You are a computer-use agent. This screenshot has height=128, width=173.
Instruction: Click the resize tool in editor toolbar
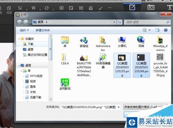click(20, 8)
